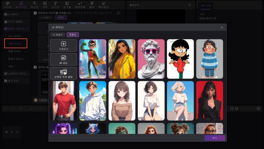Select blue-haired cat-ear character

click(93, 129)
